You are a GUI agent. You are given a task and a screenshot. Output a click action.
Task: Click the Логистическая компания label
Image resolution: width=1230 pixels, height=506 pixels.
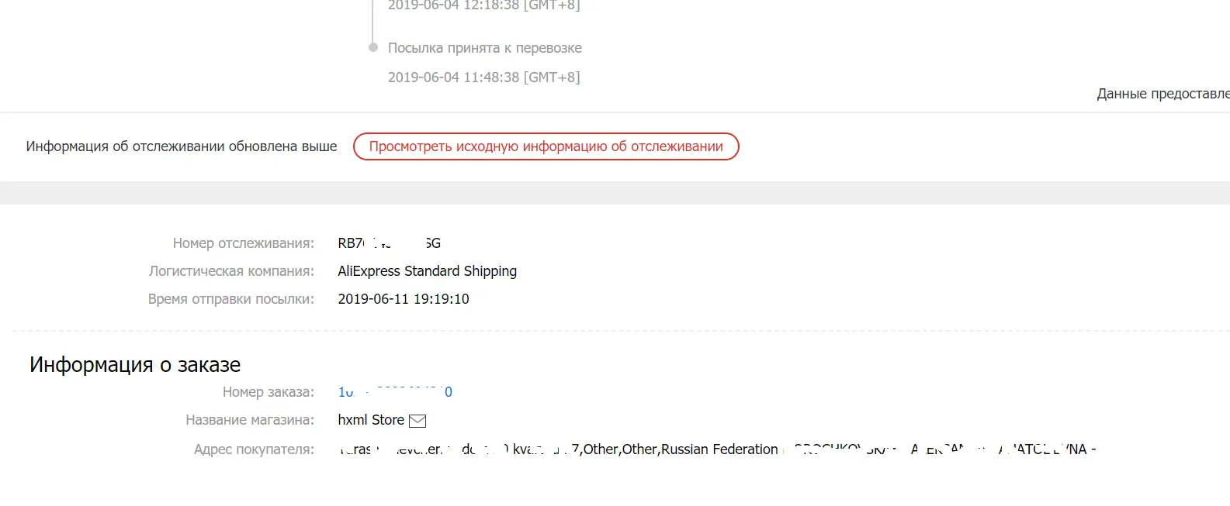point(232,271)
